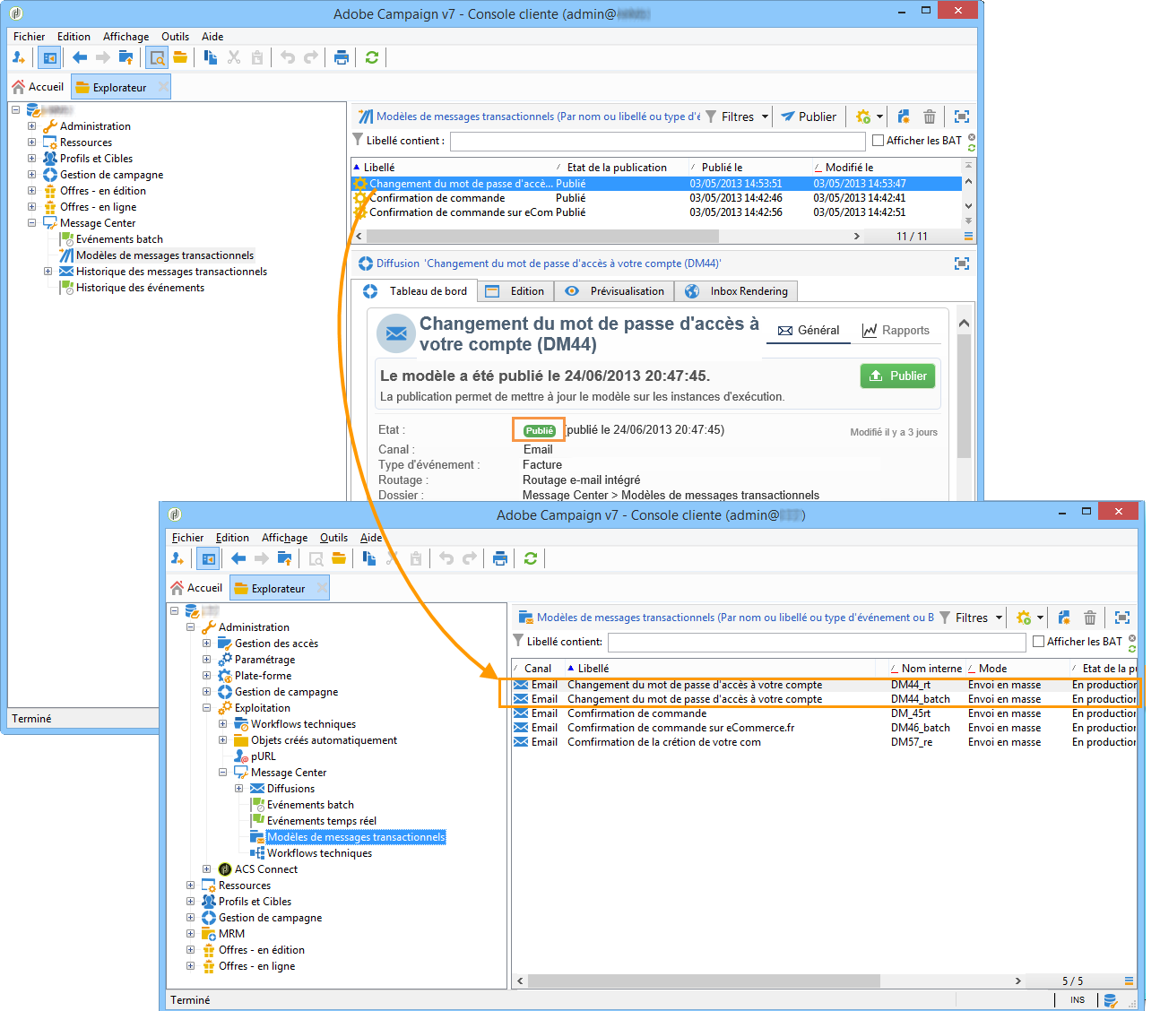Click the green Publier button
Viewport: 1160px width, 1011px height.
(897, 376)
